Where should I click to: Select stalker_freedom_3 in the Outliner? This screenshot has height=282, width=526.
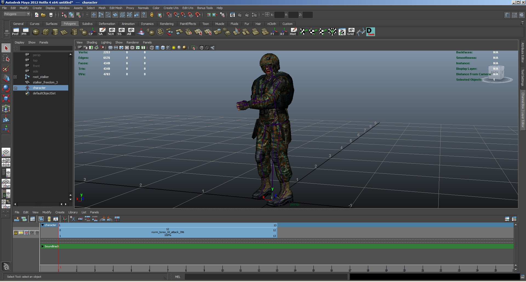(45, 82)
